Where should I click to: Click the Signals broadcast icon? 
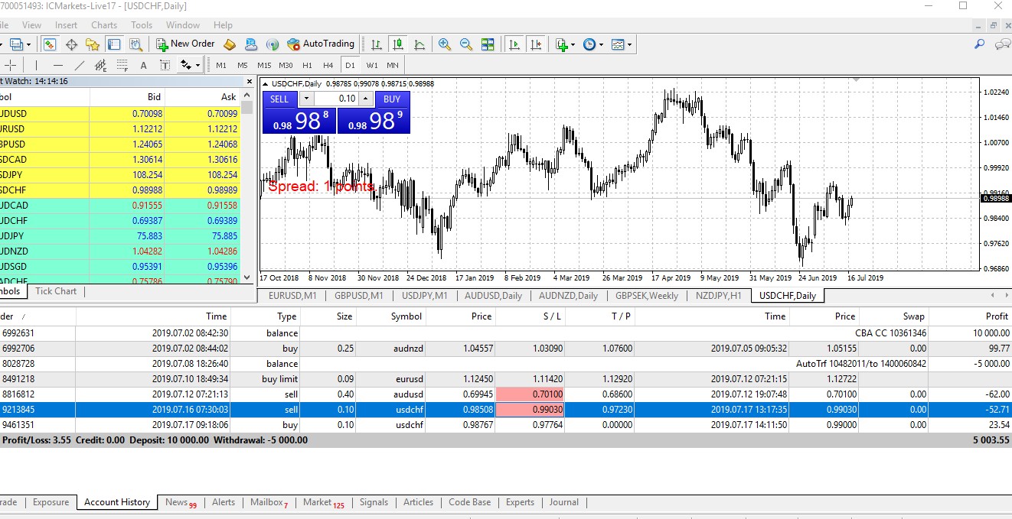(272, 44)
